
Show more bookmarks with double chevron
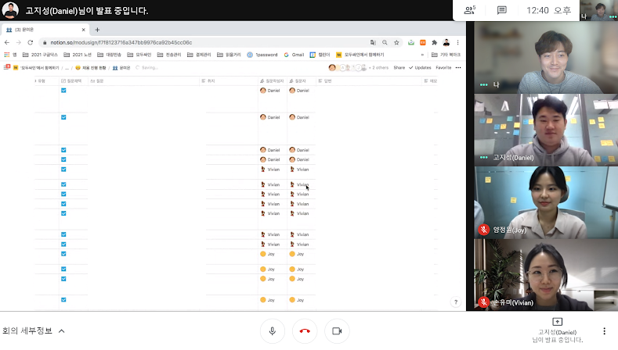[x=422, y=55]
